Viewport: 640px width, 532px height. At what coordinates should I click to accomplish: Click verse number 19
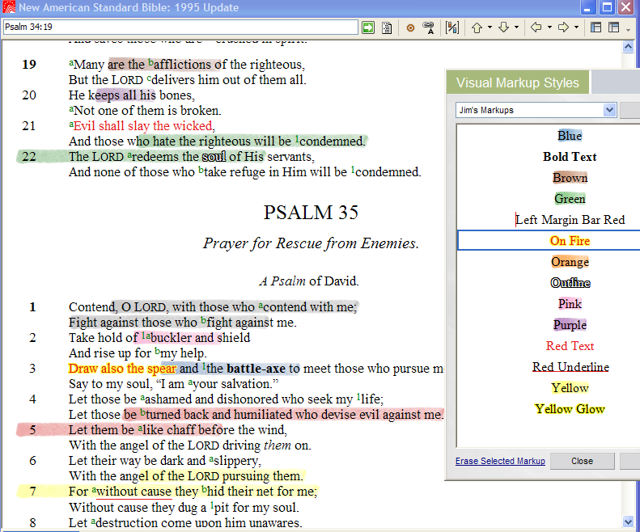29,65
